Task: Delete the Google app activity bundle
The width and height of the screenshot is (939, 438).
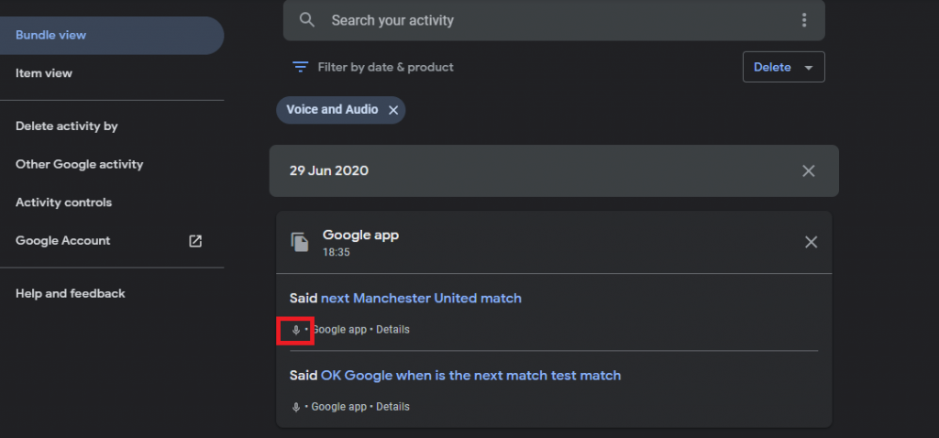Action: click(x=811, y=242)
